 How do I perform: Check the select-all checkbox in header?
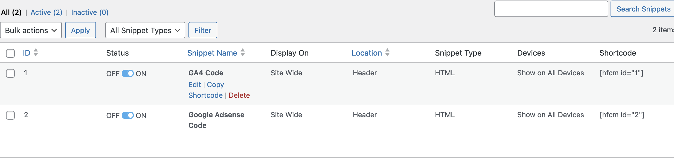(10, 53)
